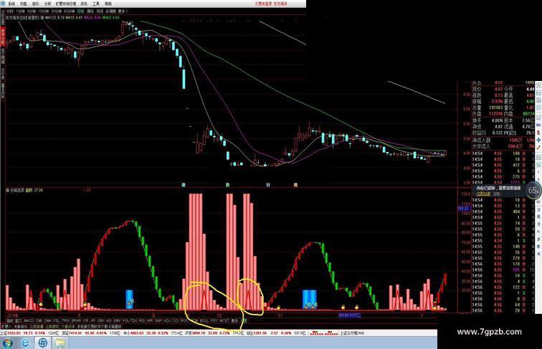
Task: Select the 5分钟 period tab
Action: click(32, 11)
